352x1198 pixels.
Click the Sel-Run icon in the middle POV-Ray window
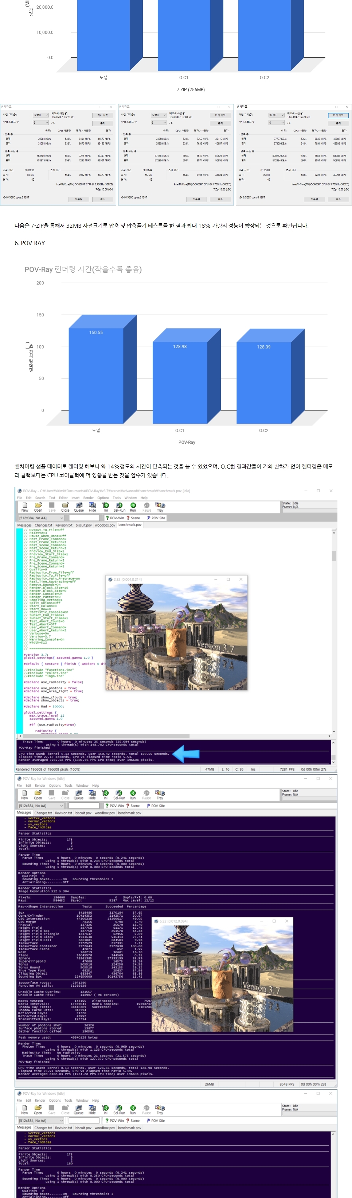(119, 794)
